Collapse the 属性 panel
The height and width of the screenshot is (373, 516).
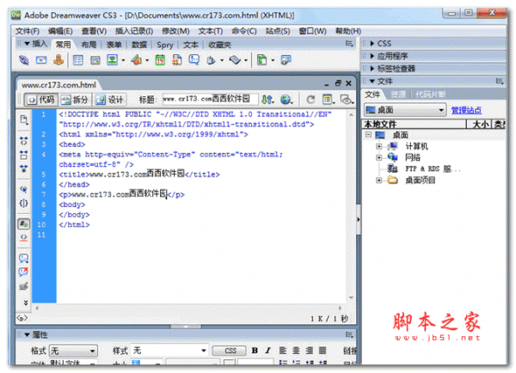pyautogui.click(x=27, y=335)
